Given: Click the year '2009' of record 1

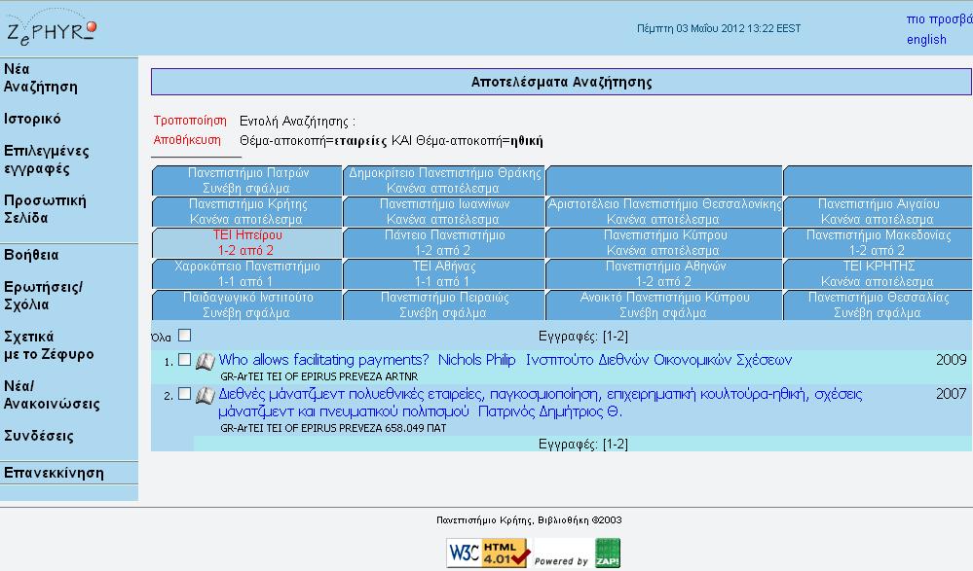Looking at the screenshot, I should 952,360.
